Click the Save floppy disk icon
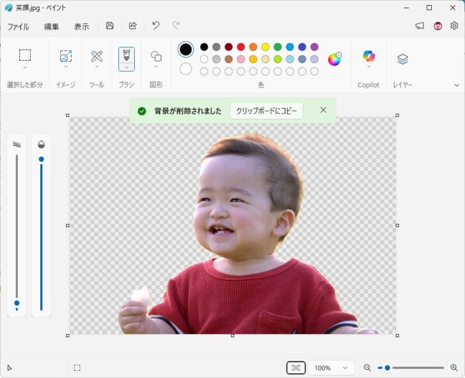The height and width of the screenshot is (378, 465). [110, 26]
